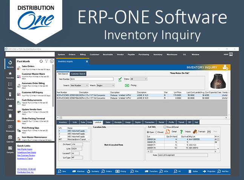Close the Inventory Inquiry tab

[x=87, y=61]
